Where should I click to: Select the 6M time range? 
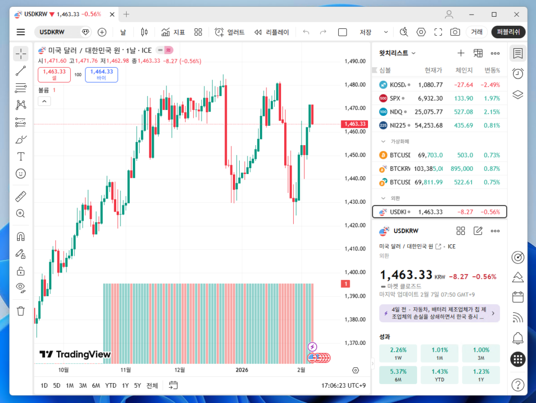(x=96, y=385)
